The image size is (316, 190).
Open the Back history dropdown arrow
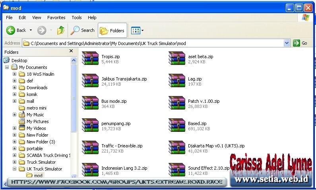click(31, 30)
